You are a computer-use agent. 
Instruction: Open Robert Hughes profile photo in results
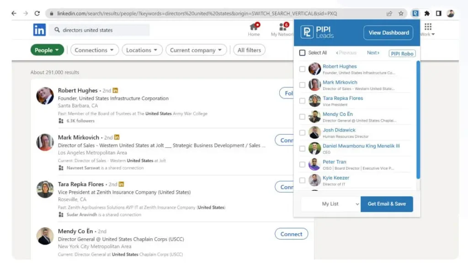[x=45, y=96]
